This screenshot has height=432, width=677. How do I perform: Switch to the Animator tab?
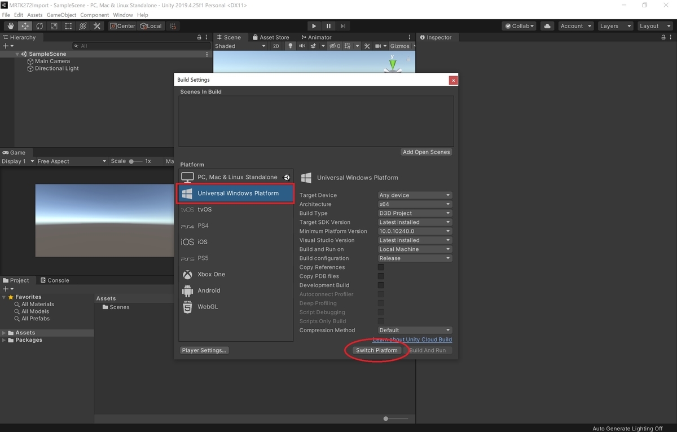pyautogui.click(x=316, y=37)
